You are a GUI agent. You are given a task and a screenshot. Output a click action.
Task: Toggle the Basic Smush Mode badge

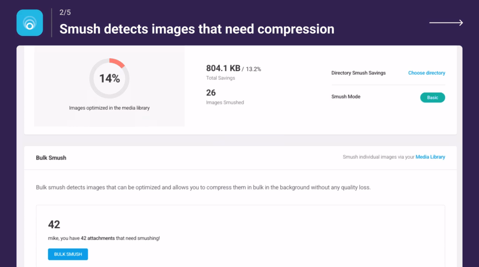432,97
